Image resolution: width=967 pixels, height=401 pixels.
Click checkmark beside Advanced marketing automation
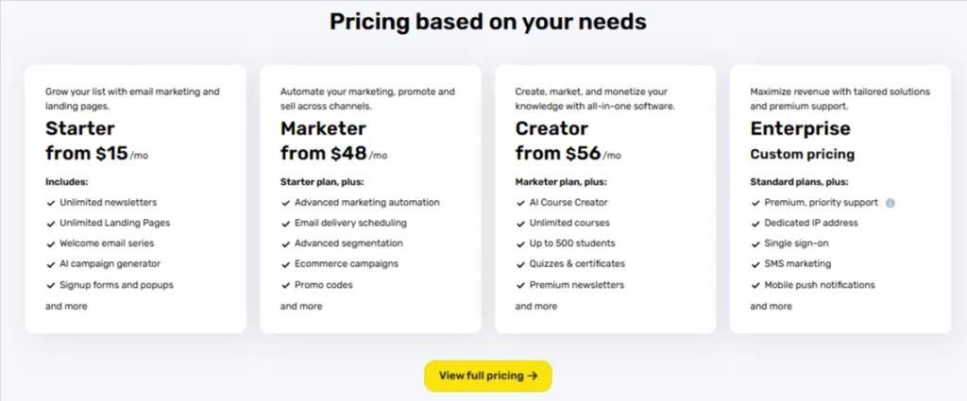coord(285,203)
